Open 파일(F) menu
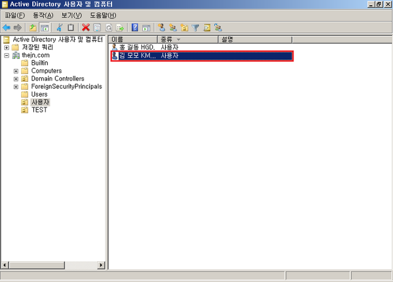Image resolution: width=393 pixels, height=282 pixels. coord(15,16)
